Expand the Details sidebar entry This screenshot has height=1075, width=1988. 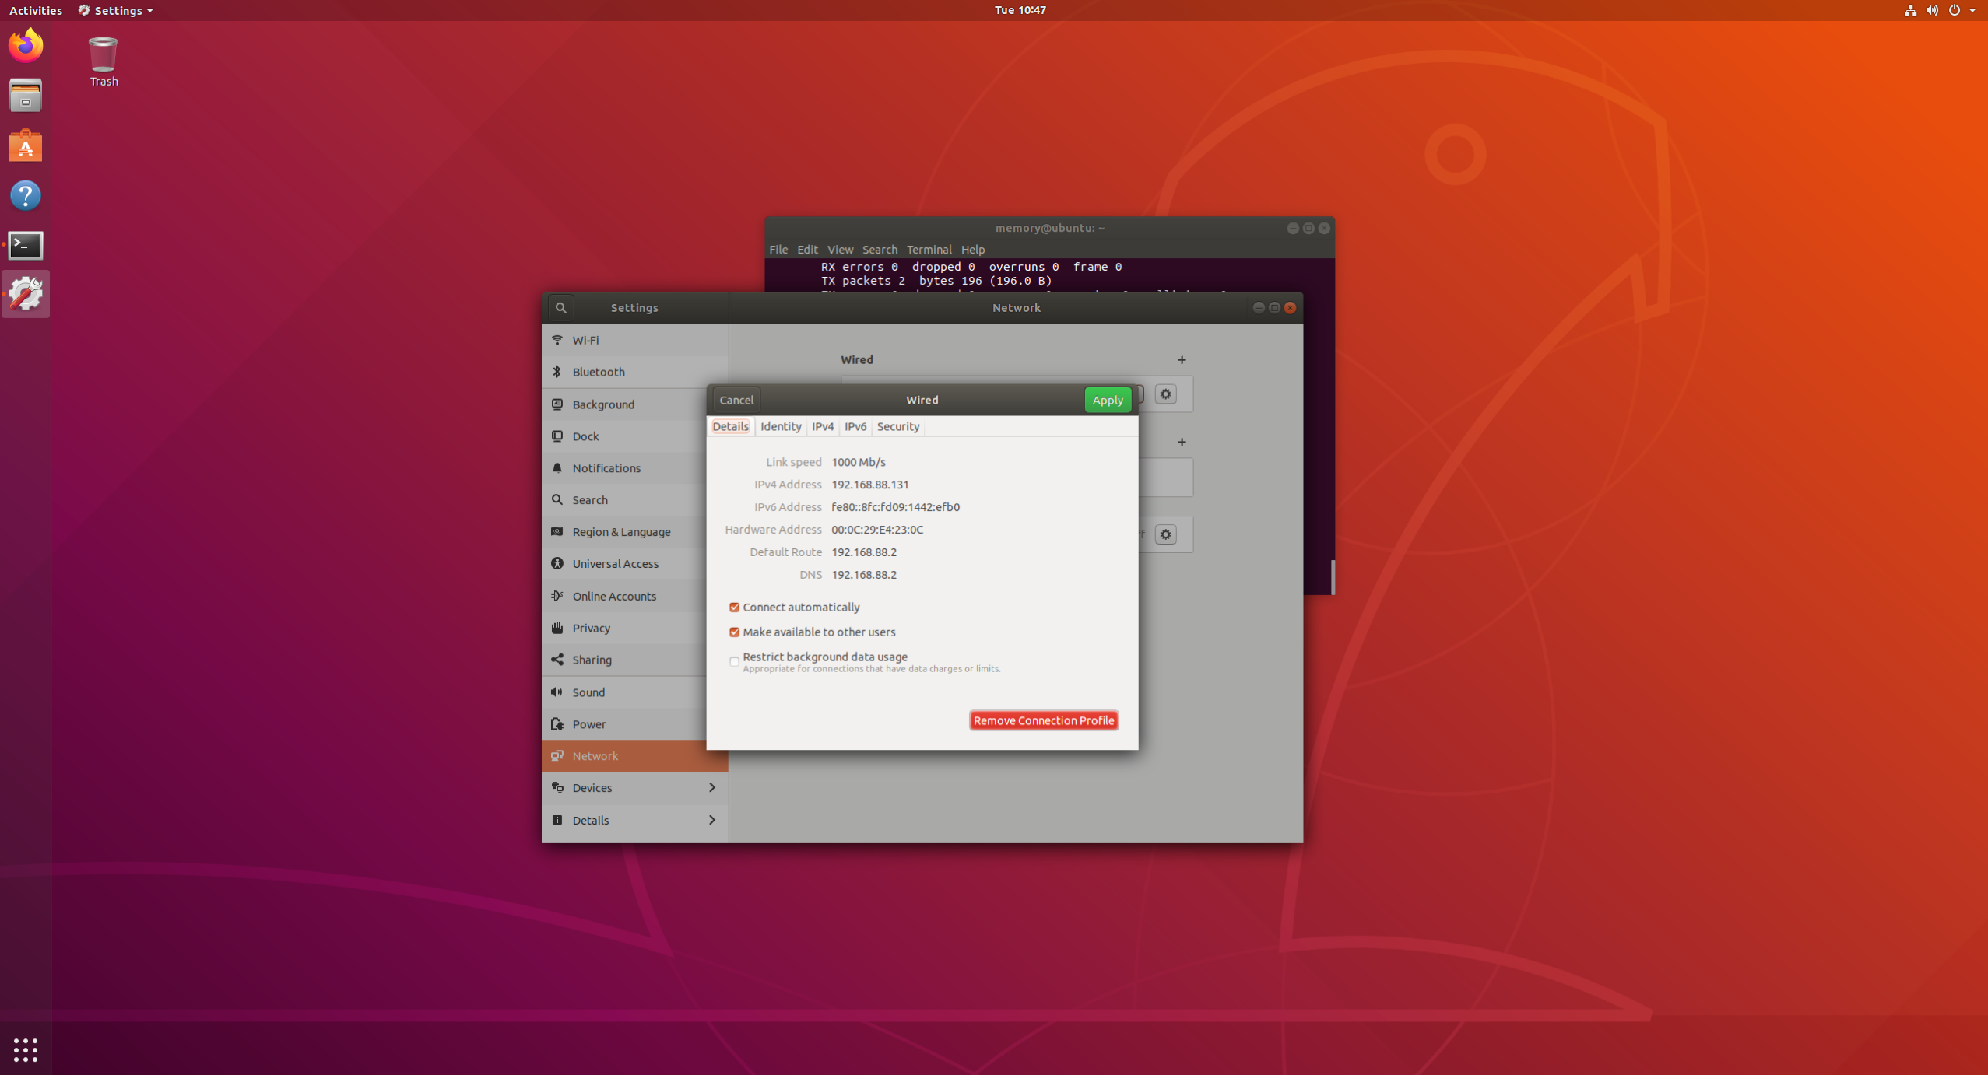[634, 821]
